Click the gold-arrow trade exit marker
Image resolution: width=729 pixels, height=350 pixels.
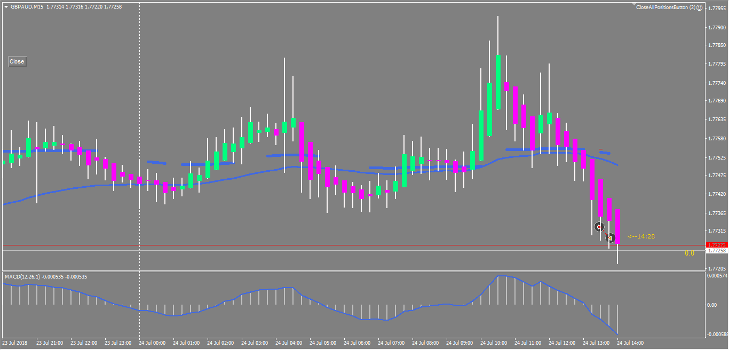pyautogui.click(x=611, y=237)
